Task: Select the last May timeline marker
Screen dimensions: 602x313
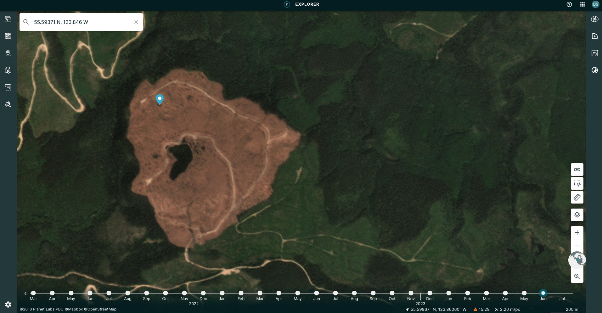Action: point(524,293)
